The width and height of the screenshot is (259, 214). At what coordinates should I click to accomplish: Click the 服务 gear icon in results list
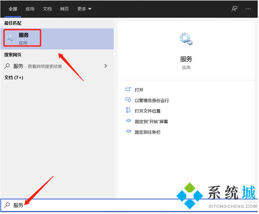pyautogui.click(x=9, y=38)
